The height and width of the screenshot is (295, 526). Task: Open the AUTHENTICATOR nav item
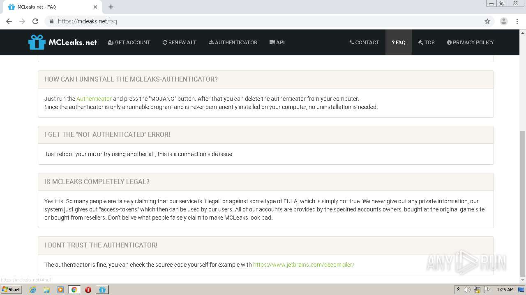(233, 42)
